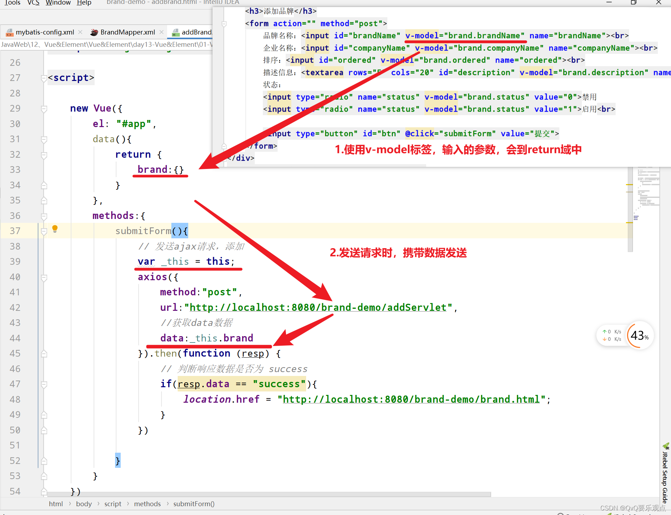671x515 pixels.
Task: Close the BrandMapper.xml tab
Action: [x=161, y=32]
